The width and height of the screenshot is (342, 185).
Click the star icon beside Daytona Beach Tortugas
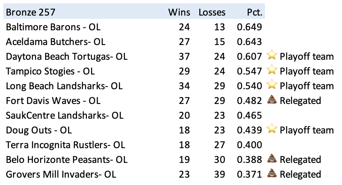tap(271, 56)
